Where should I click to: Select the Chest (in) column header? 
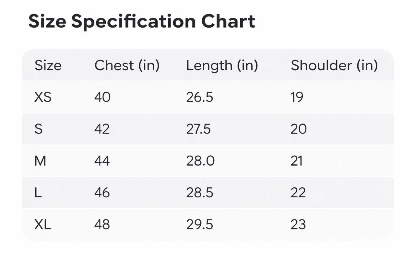(x=127, y=65)
